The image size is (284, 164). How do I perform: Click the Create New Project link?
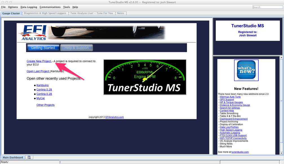point(39,61)
